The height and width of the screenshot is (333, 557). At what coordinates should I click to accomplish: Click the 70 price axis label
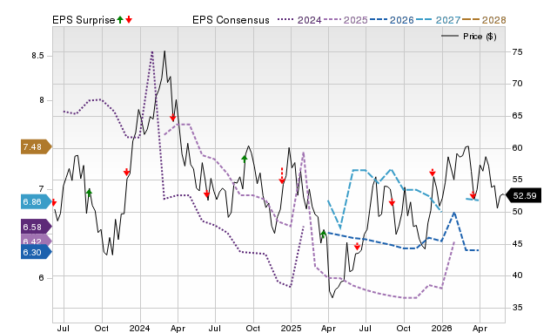coord(517,84)
